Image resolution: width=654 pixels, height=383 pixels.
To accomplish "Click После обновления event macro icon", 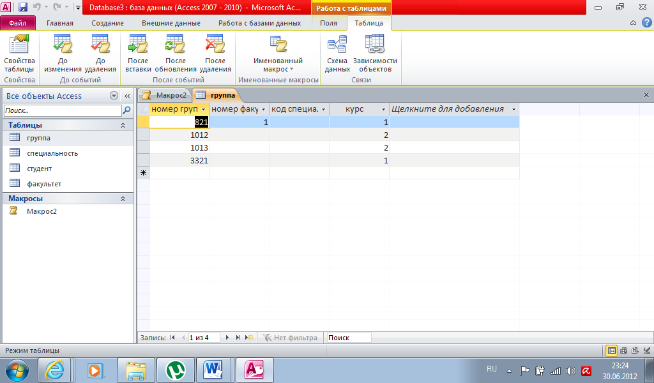I will [x=176, y=54].
